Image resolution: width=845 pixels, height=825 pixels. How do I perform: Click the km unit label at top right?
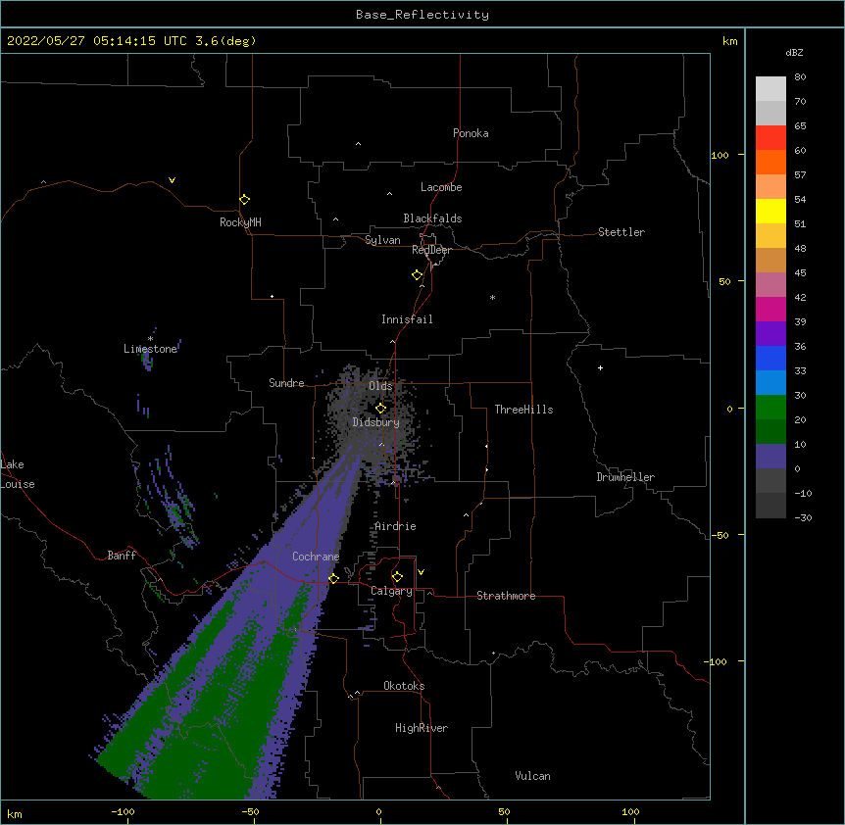(x=730, y=41)
